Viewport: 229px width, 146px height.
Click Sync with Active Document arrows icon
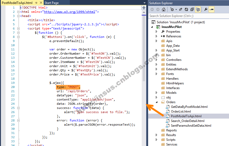pos(181,9)
